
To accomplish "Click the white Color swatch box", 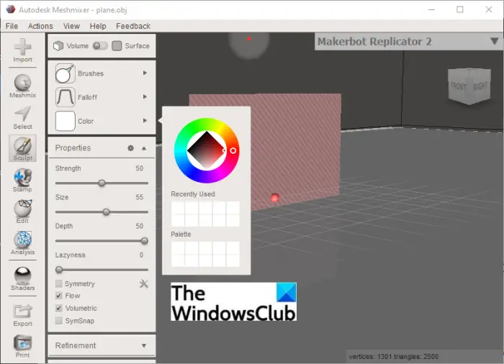I will coord(66,121).
